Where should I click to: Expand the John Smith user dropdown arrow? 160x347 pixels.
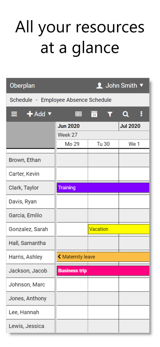142,85
